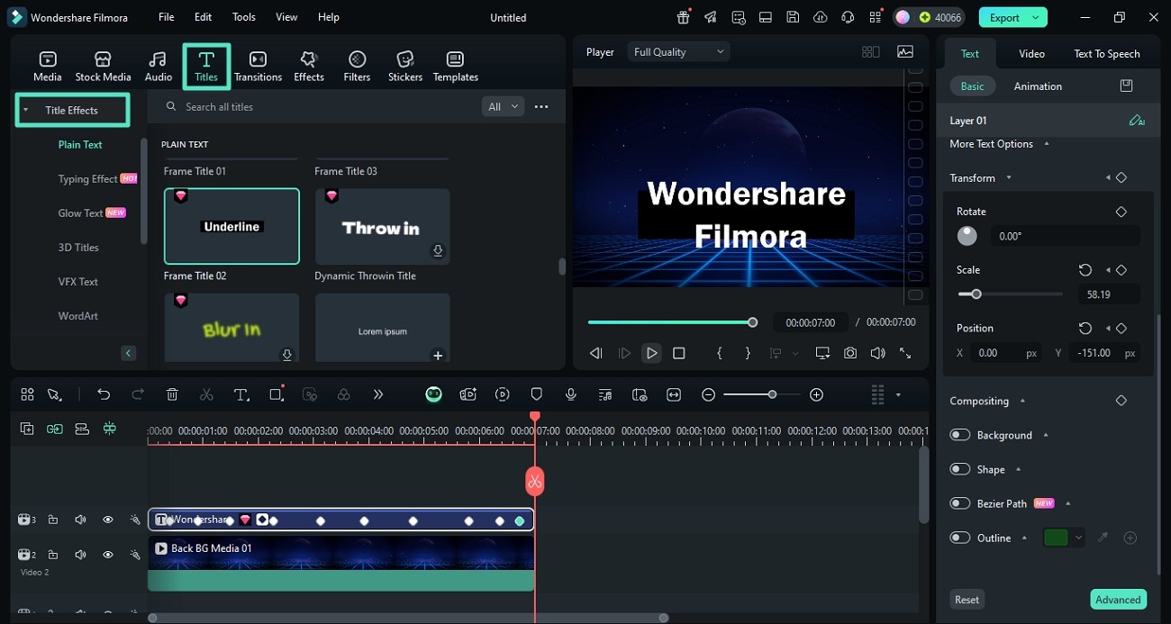Click the Scale slider
This screenshot has height=624, width=1171.
[x=1010, y=294]
